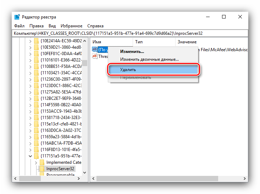Viewport: 260px width, 194px height.
Task: Click the Имя column header
Action: pos(112,42)
